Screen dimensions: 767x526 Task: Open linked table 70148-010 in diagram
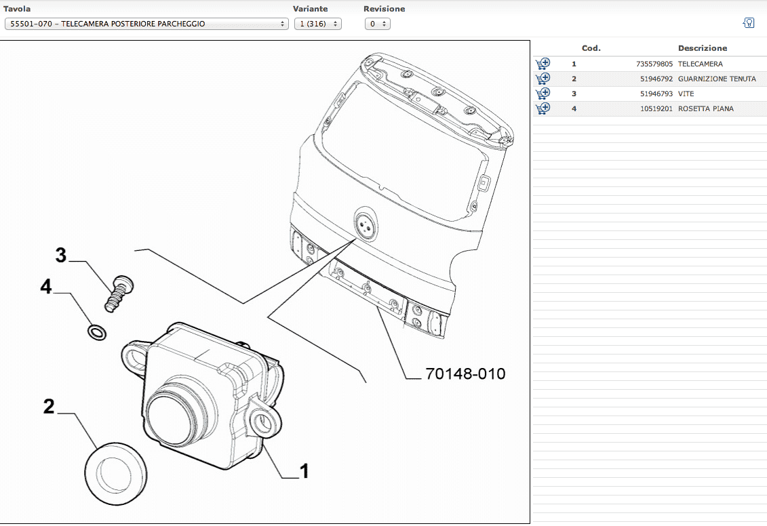[465, 373]
